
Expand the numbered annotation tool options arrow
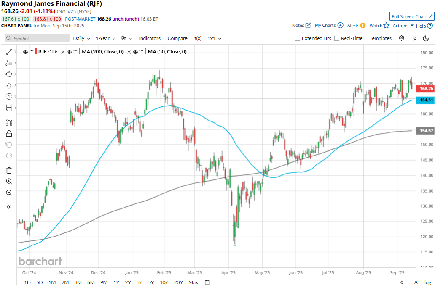pyautogui.click(x=15, y=96)
